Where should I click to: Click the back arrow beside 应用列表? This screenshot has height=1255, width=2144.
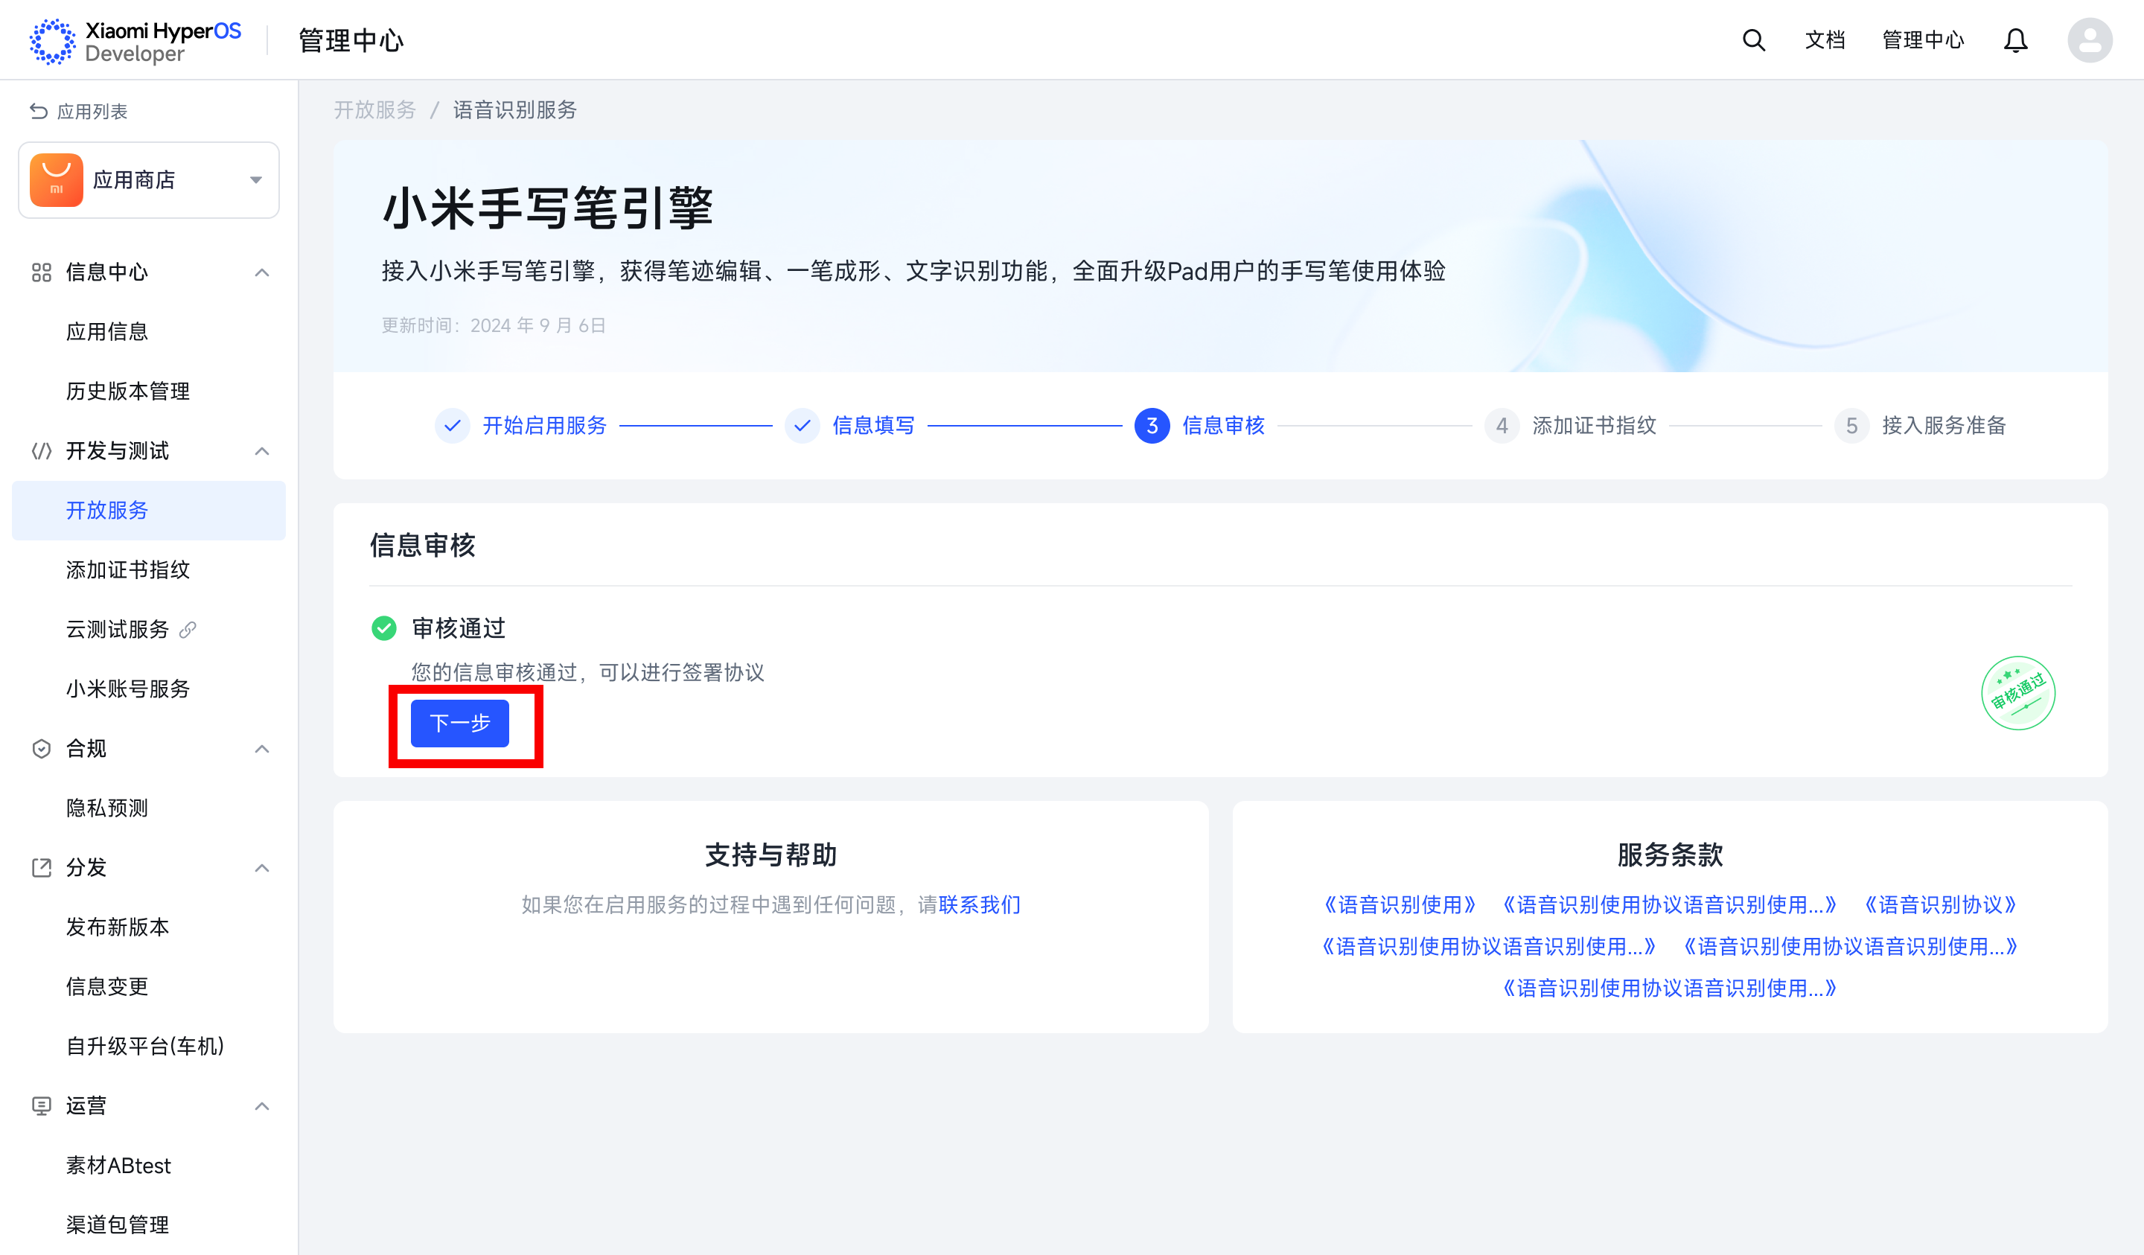(x=38, y=111)
